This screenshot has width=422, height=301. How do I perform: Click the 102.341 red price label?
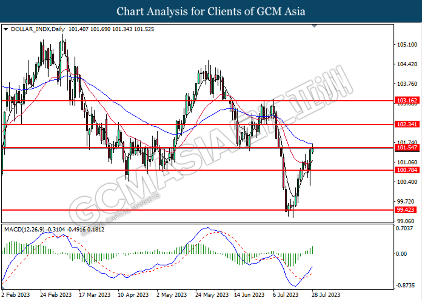click(x=407, y=124)
